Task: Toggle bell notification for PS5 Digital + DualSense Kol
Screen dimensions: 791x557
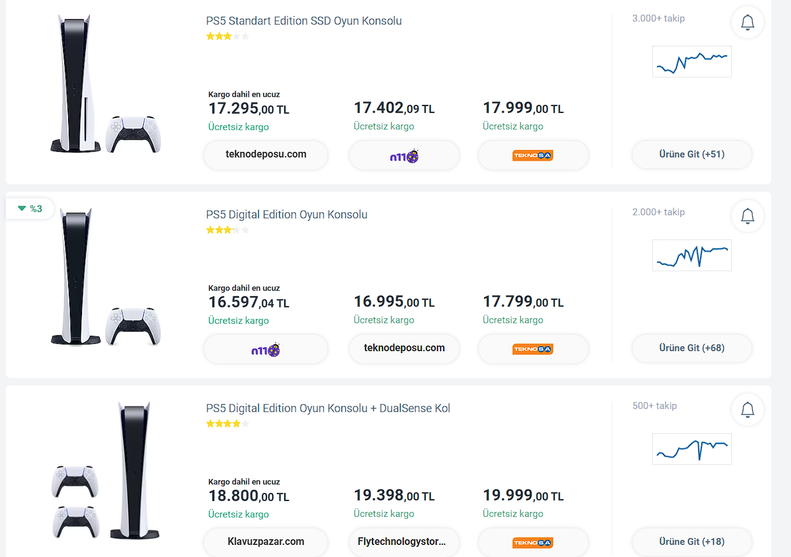Action: [748, 410]
